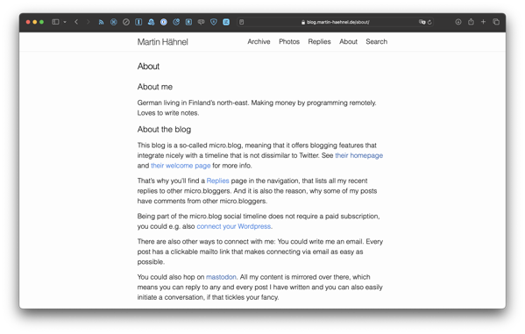The height and width of the screenshot is (334, 525).
Task: Click the speech bubble extension icon
Action: click(x=202, y=22)
